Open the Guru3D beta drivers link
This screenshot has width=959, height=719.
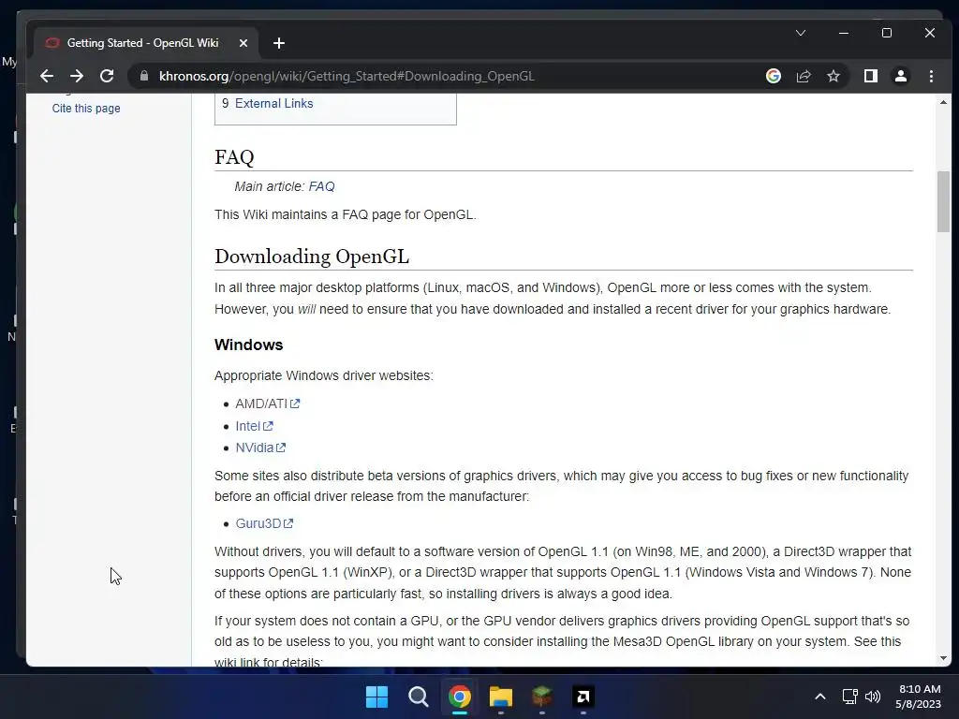(x=264, y=523)
